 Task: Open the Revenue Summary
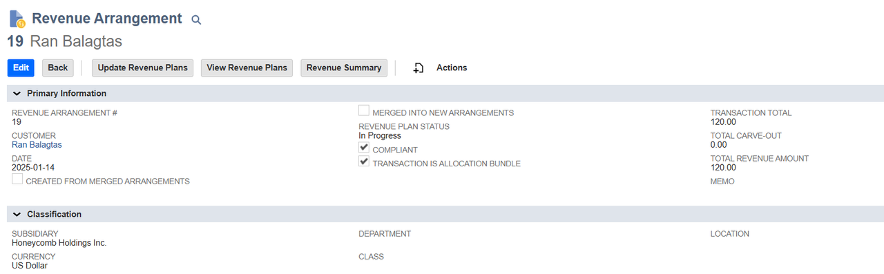pos(344,68)
